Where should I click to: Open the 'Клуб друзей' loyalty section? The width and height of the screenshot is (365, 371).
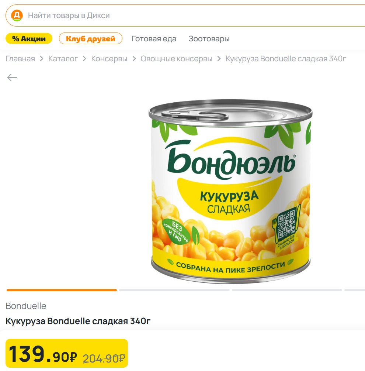tap(91, 39)
